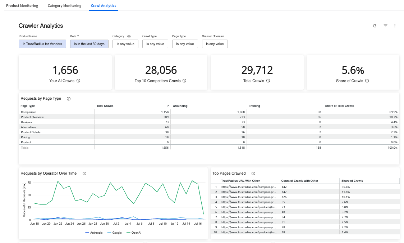404x243 pixels.
Task: Click the 29,712 Total Crawls value
Action: point(257,70)
